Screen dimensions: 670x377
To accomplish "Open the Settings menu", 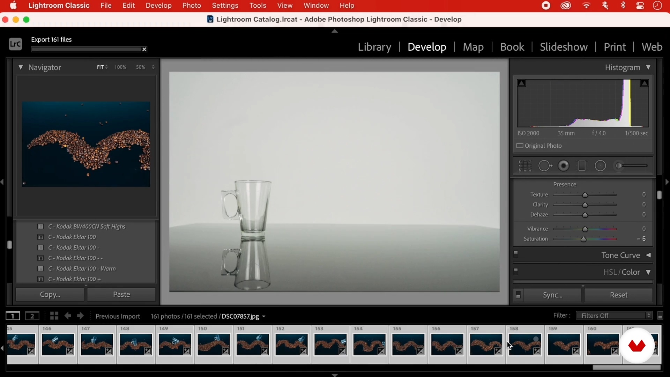I will pyautogui.click(x=225, y=6).
